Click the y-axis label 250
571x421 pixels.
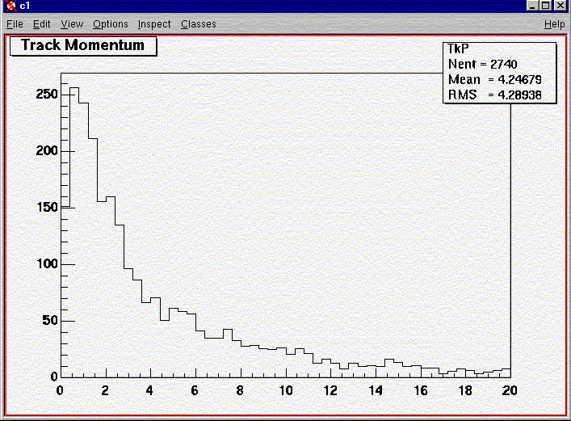(x=47, y=95)
